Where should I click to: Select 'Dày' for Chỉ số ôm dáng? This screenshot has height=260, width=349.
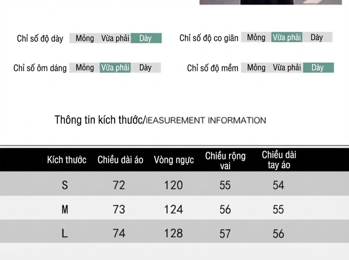[x=146, y=68]
